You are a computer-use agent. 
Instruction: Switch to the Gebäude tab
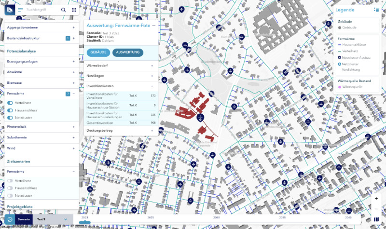click(98, 52)
